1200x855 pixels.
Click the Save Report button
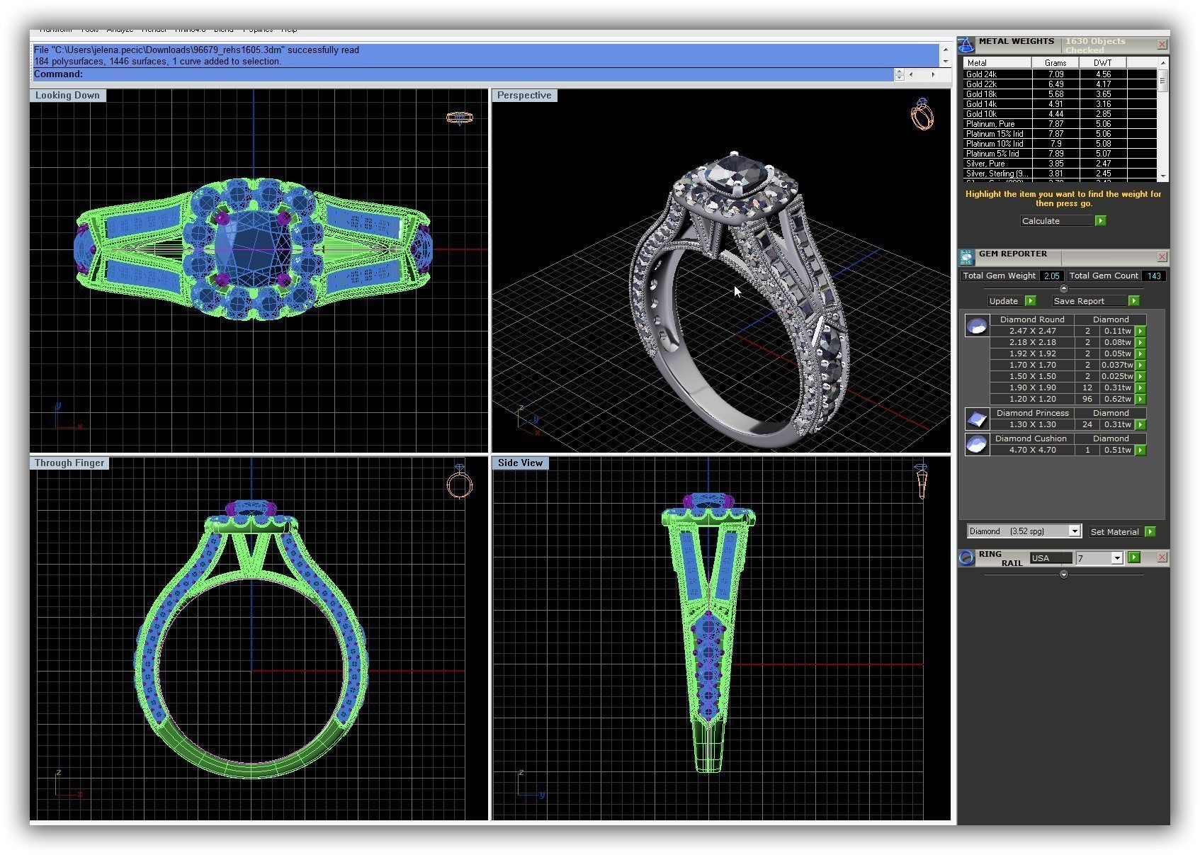point(1089,301)
